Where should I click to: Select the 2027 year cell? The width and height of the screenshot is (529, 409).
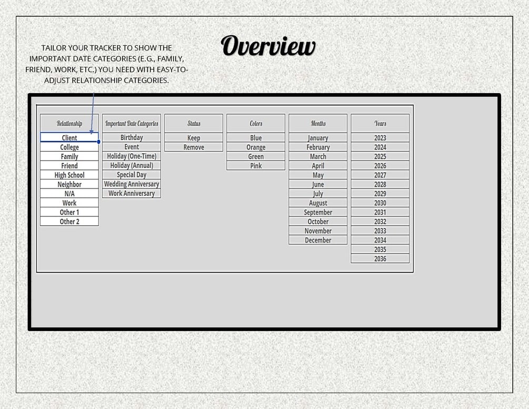click(x=380, y=175)
